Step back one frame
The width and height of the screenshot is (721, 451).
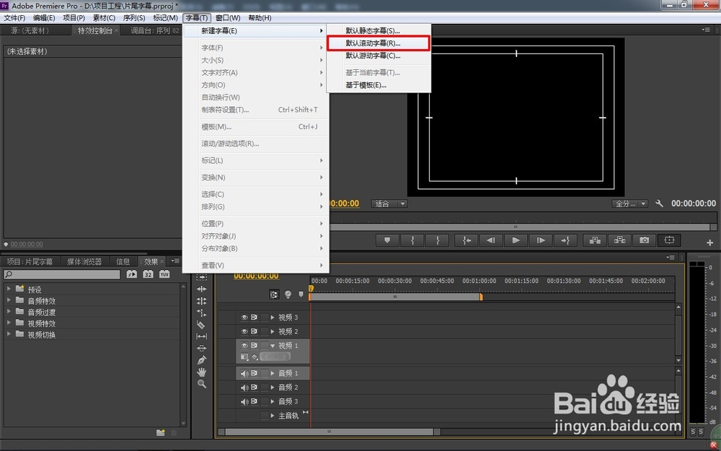[491, 240]
